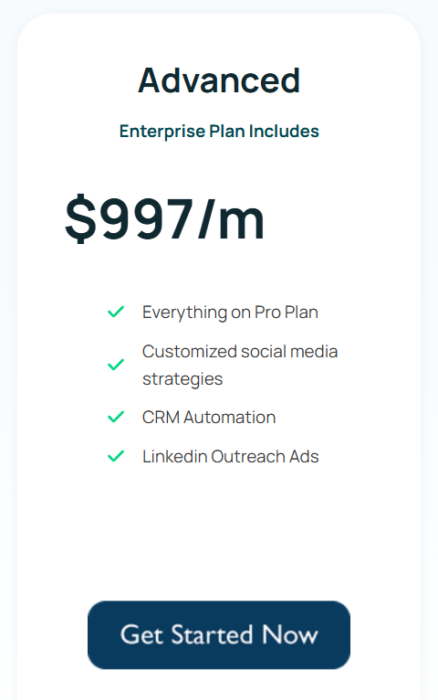Click the Enterprise Plan Includes subtitle
Image resolution: width=438 pixels, height=700 pixels.
[219, 132]
